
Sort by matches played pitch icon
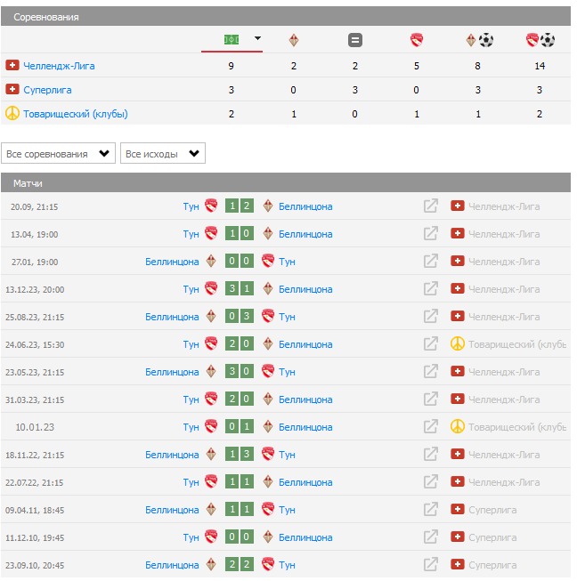click(x=232, y=39)
